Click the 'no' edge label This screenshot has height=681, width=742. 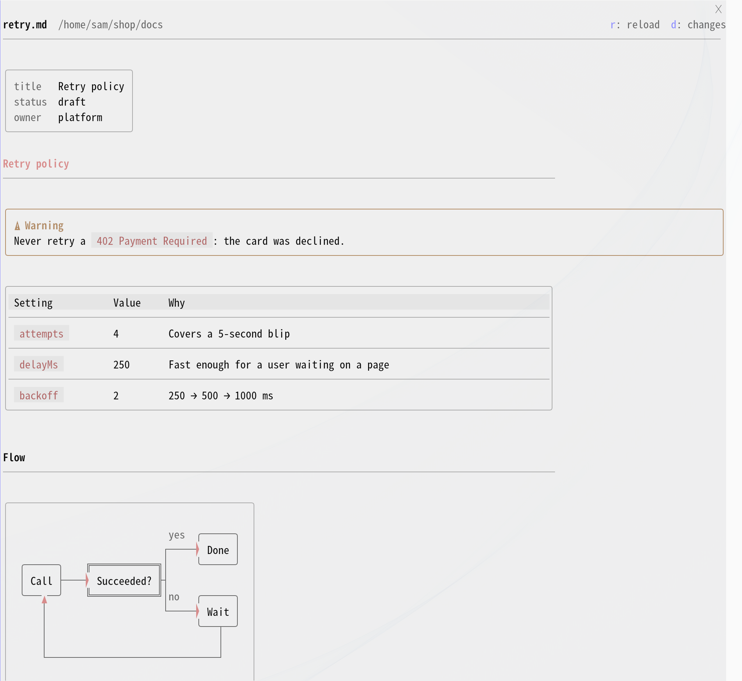174,597
